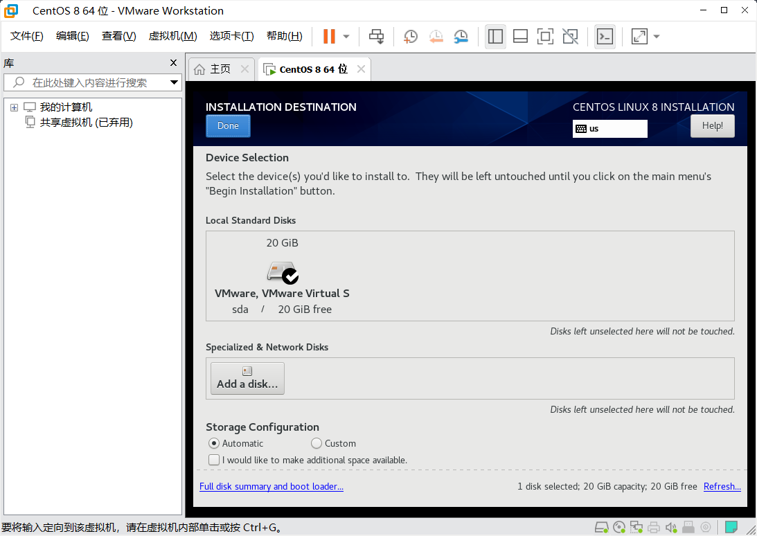Toggle the library sidebar view
Viewport: 757px width, 536px height.
(x=495, y=36)
